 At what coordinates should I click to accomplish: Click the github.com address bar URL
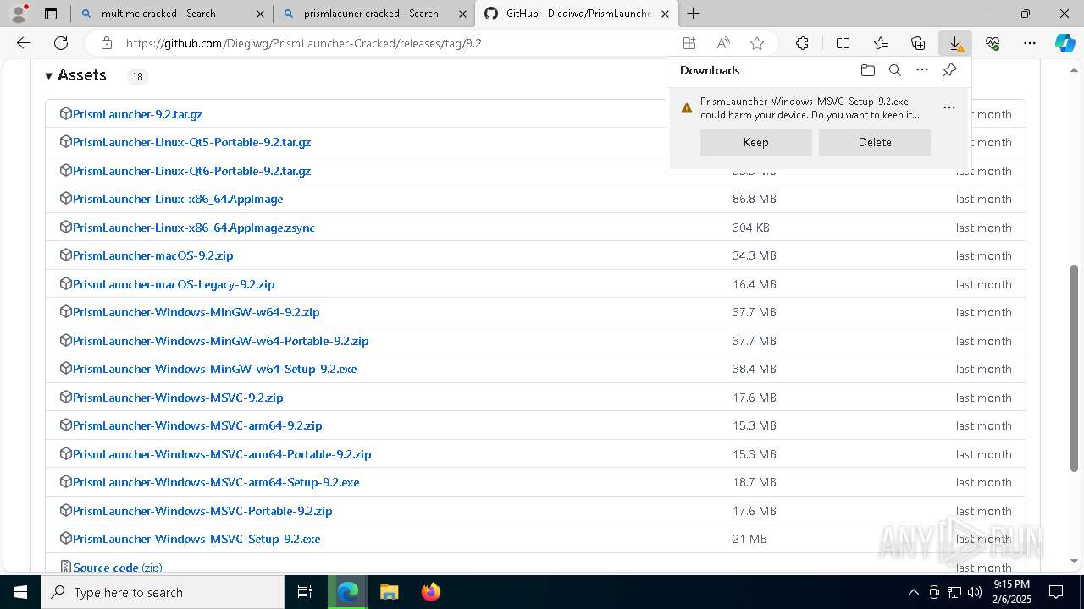pyautogui.click(x=304, y=43)
